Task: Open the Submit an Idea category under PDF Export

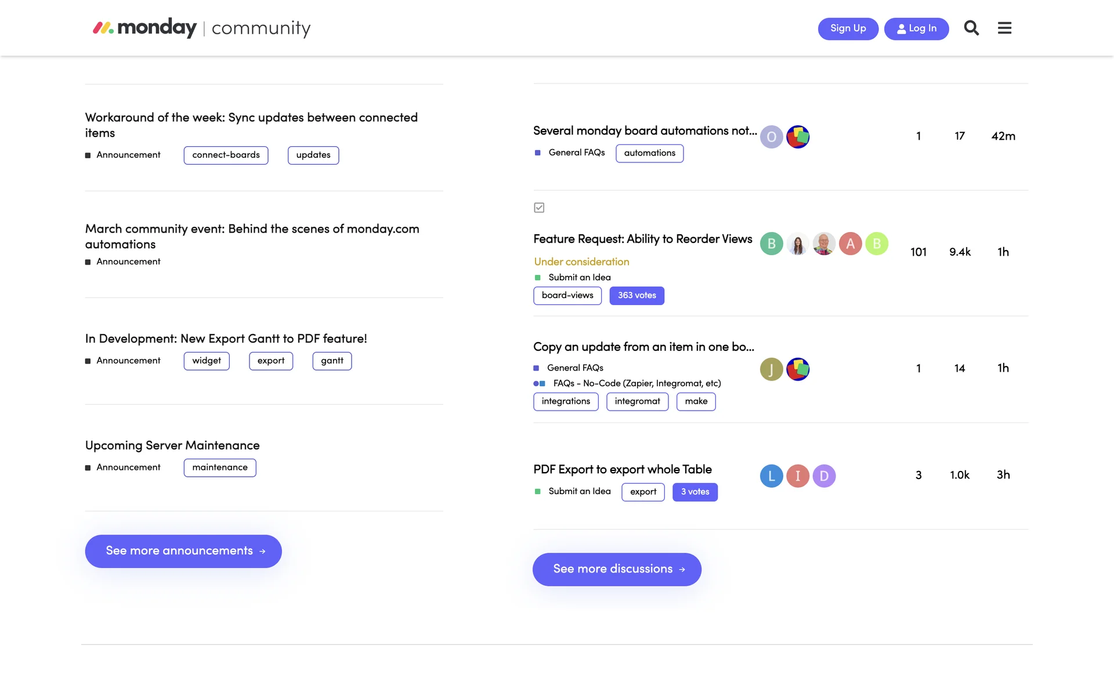Action: [x=579, y=491]
